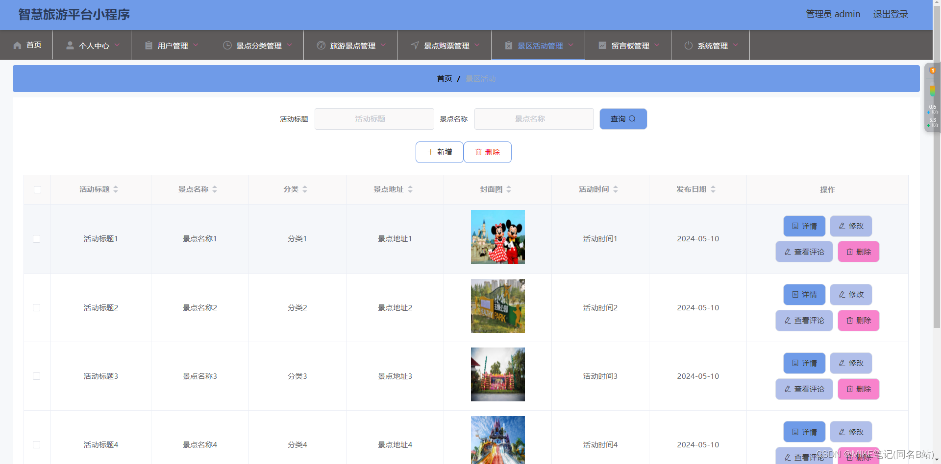This screenshot has width=941, height=464.
Task: Click document icon in 活动标题1 详情 button
Action: 795,226
